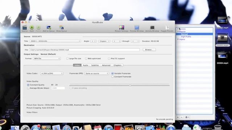Open Format MP4 file dropdown
This screenshot has height=130, width=232.
(47, 58)
